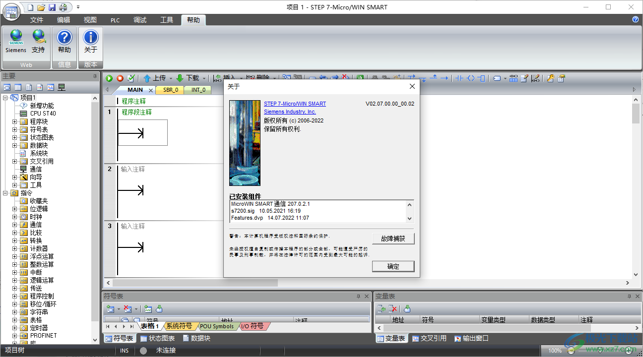The width and height of the screenshot is (643, 357).
Task: Click the red Stop PLC icon
Action: click(120, 78)
